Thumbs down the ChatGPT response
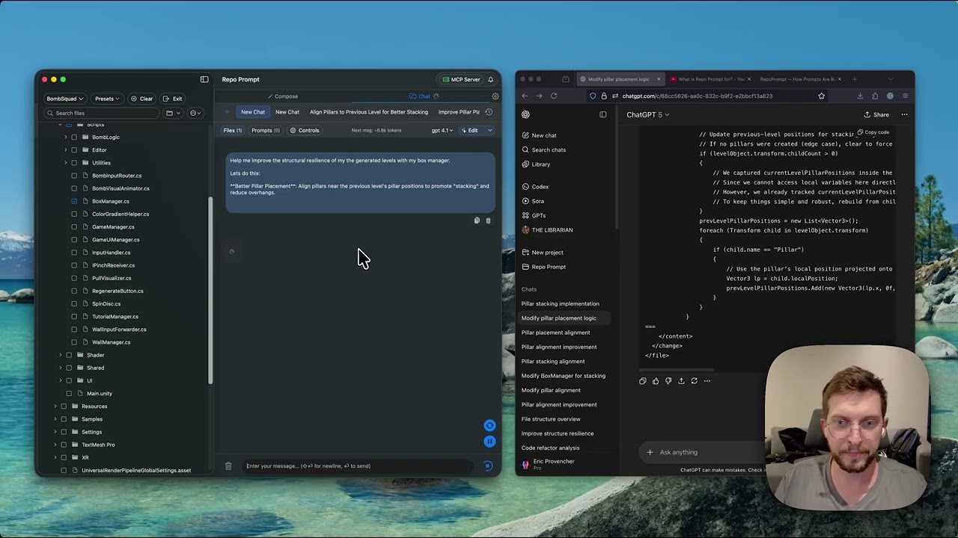 tap(668, 381)
